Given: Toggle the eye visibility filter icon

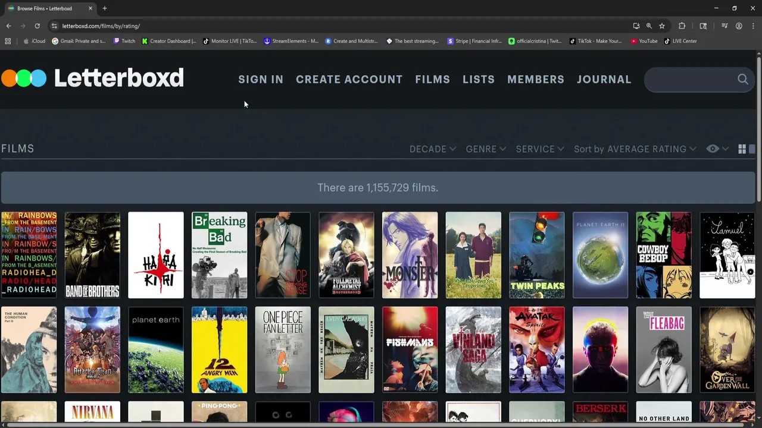Looking at the screenshot, I should click(713, 149).
